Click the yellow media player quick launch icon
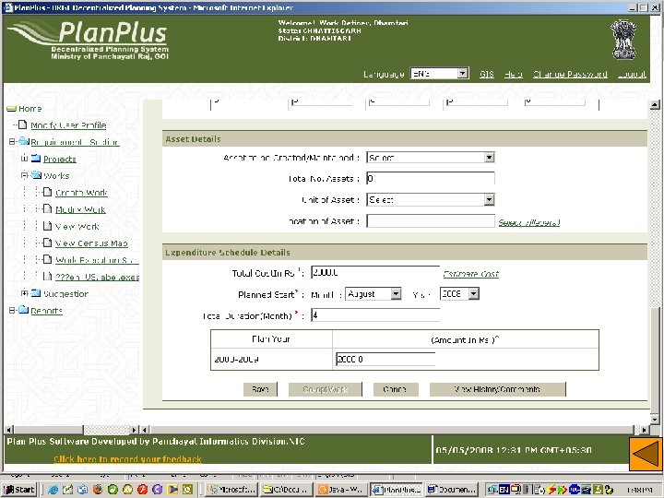This screenshot has height=498, width=664. pyautogui.click(x=172, y=490)
